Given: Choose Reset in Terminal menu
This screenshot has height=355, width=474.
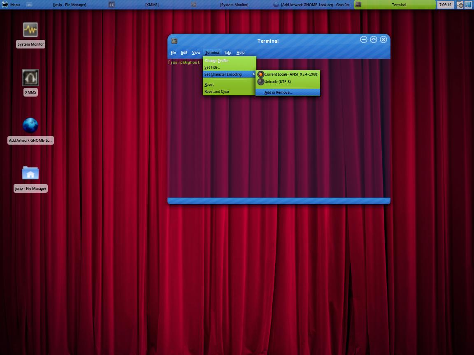Looking at the screenshot, I should pyautogui.click(x=230, y=85).
